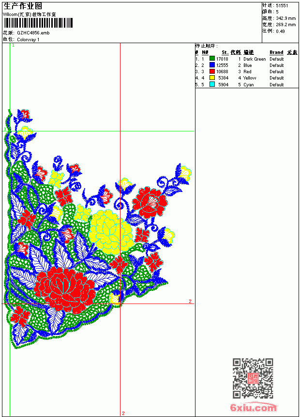Viewport: 300px width, 417px height.
Task: Click the file name GZHC4956.emb
Action: click(33, 33)
